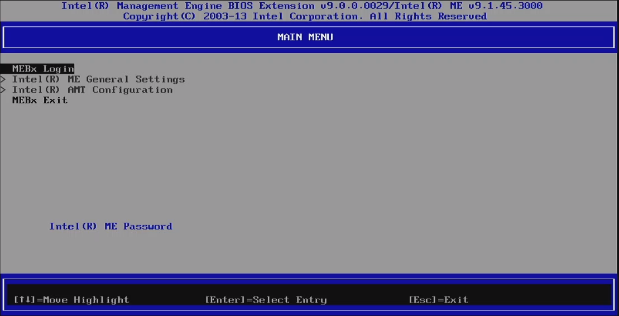Click the Select Entry hint text
The height and width of the screenshot is (316, 619).
pyautogui.click(x=290, y=300)
